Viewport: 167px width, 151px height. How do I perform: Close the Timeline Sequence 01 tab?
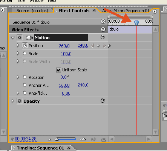69,148
